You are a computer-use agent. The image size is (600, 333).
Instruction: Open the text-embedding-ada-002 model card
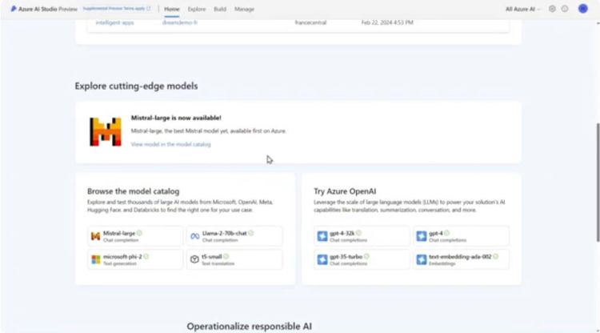pyautogui.click(x=461, y=259)
